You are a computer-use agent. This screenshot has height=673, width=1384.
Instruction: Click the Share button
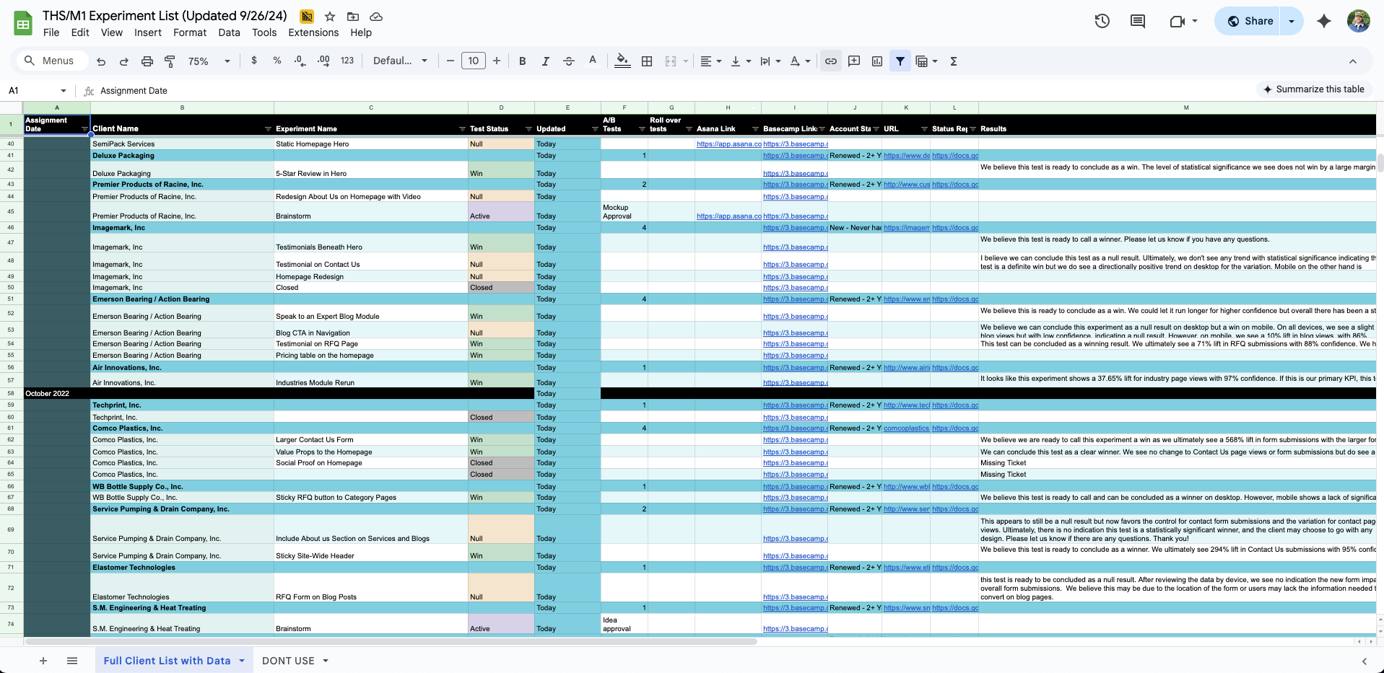(x=1250, y=21)
